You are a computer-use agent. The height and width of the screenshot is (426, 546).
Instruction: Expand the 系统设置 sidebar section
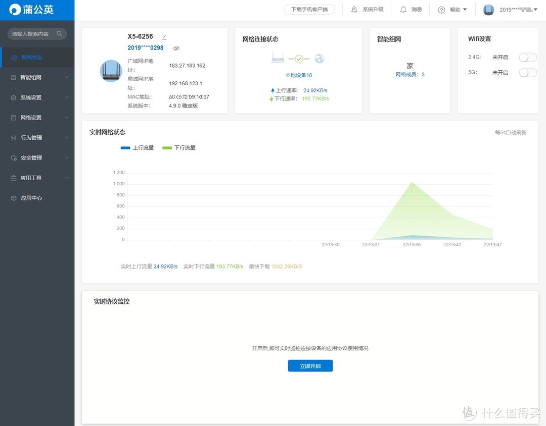click(37, 98)
